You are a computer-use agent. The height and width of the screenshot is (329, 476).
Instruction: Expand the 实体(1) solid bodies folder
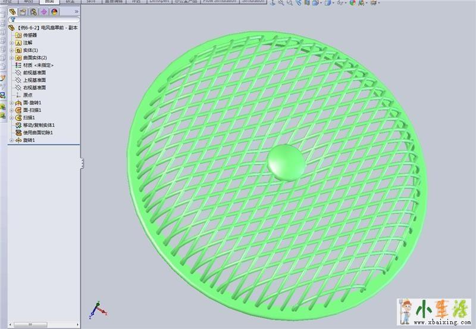[x=12, y=50]
